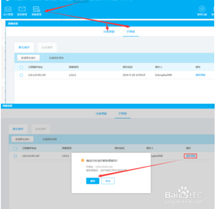Screen dimensions: 215x209
Task: Click 取消 cancel button in dialog
Action: tap(108, 181)
